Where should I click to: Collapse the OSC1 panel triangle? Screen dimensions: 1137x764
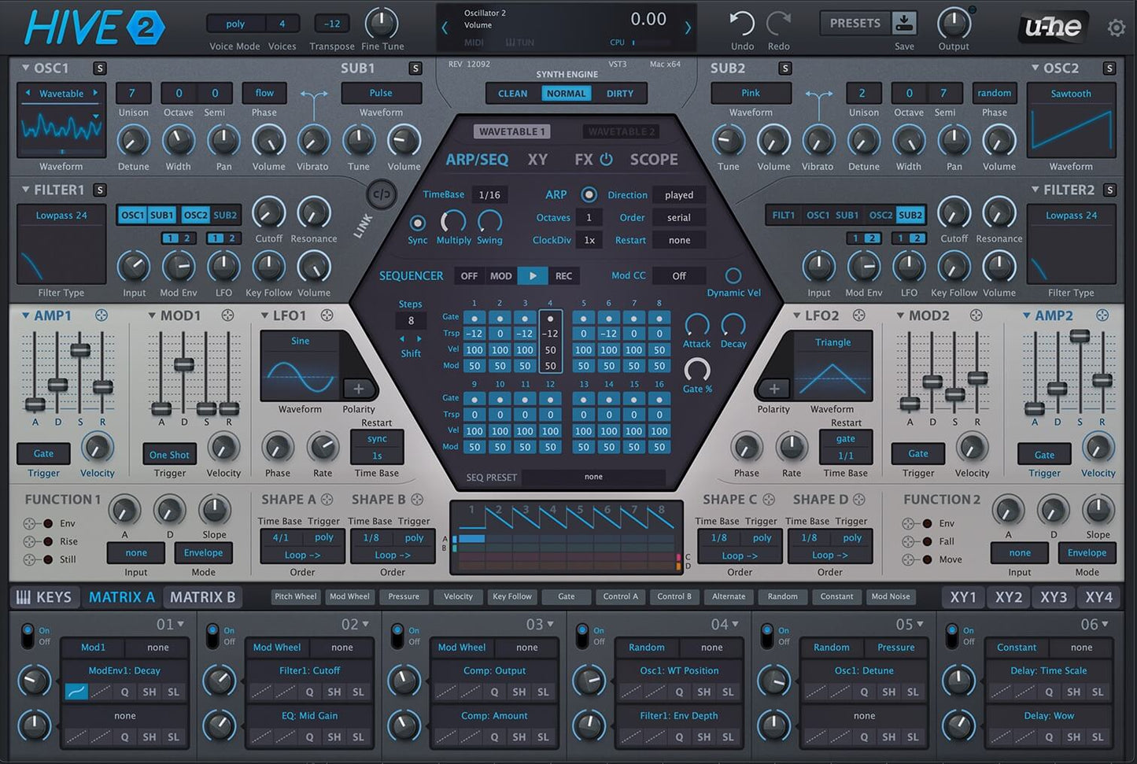[25, 68]
